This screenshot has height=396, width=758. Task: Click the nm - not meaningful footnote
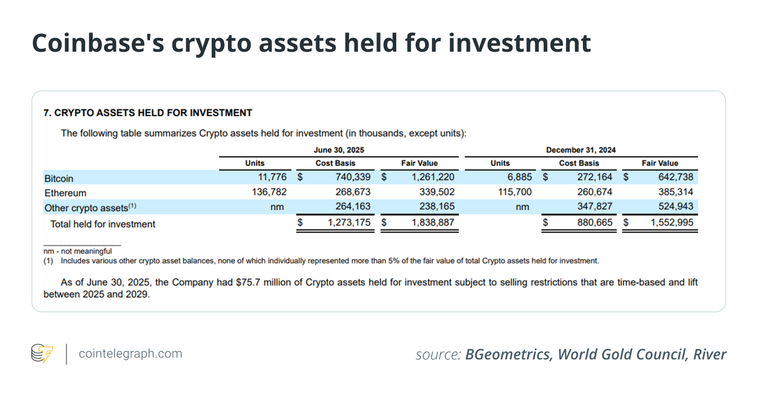click(x=77, y=251)
